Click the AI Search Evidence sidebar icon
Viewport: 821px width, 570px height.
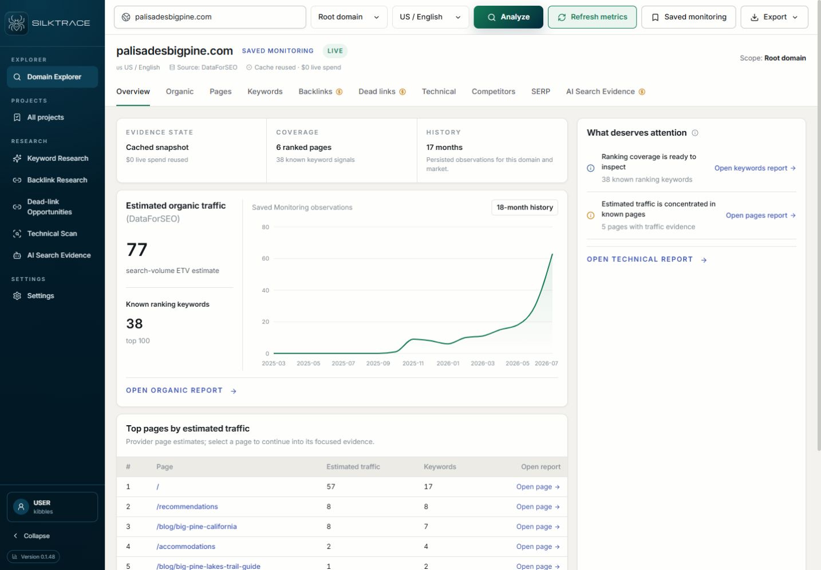[17, 255]
